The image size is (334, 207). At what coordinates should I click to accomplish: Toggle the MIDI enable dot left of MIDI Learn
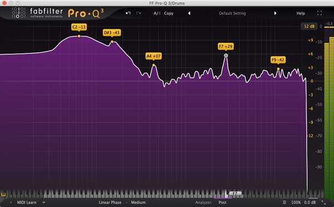pyautogui.click(x=11, y=203)
